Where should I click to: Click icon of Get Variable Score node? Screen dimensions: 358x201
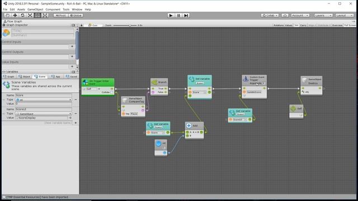point(150,125)
